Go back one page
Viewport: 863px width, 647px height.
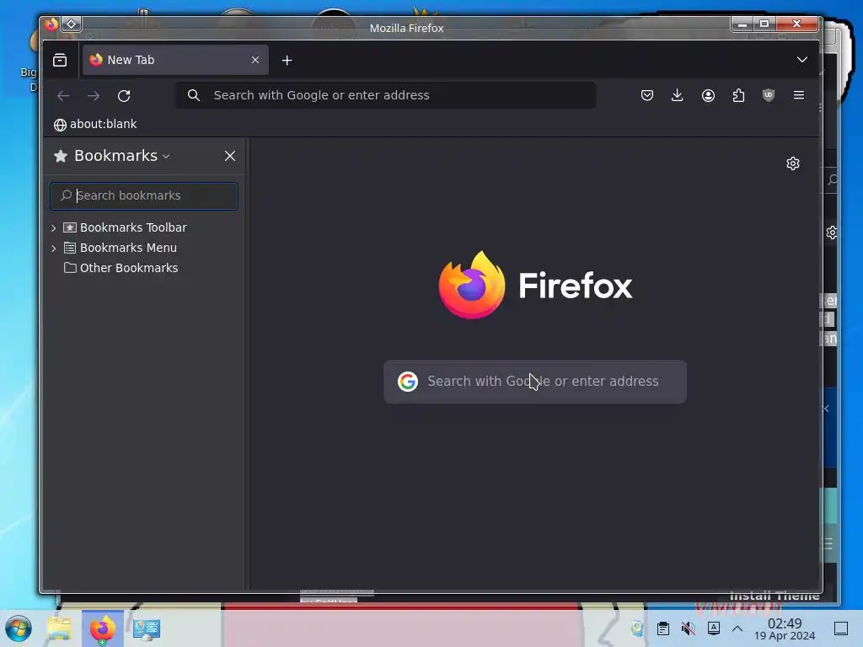(x=63, y=96)
